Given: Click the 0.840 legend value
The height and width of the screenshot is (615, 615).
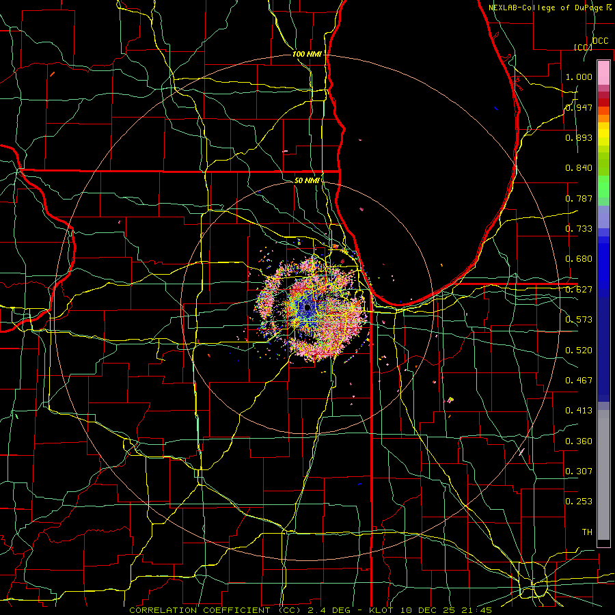Looking at the screenshot, I should (x=579, y=168).
